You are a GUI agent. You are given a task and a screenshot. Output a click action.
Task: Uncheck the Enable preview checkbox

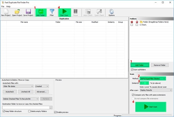tap(56, 112)
